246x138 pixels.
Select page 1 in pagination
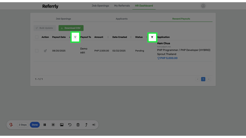pos(203,79)
